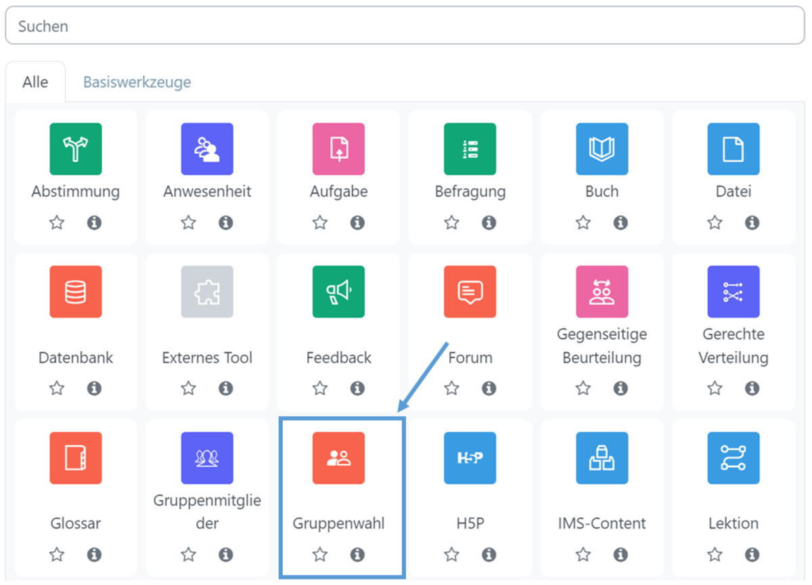Choose the Aufgabe activity icon
The height and width of the screenshot is (585, 812).
[338, 149]
